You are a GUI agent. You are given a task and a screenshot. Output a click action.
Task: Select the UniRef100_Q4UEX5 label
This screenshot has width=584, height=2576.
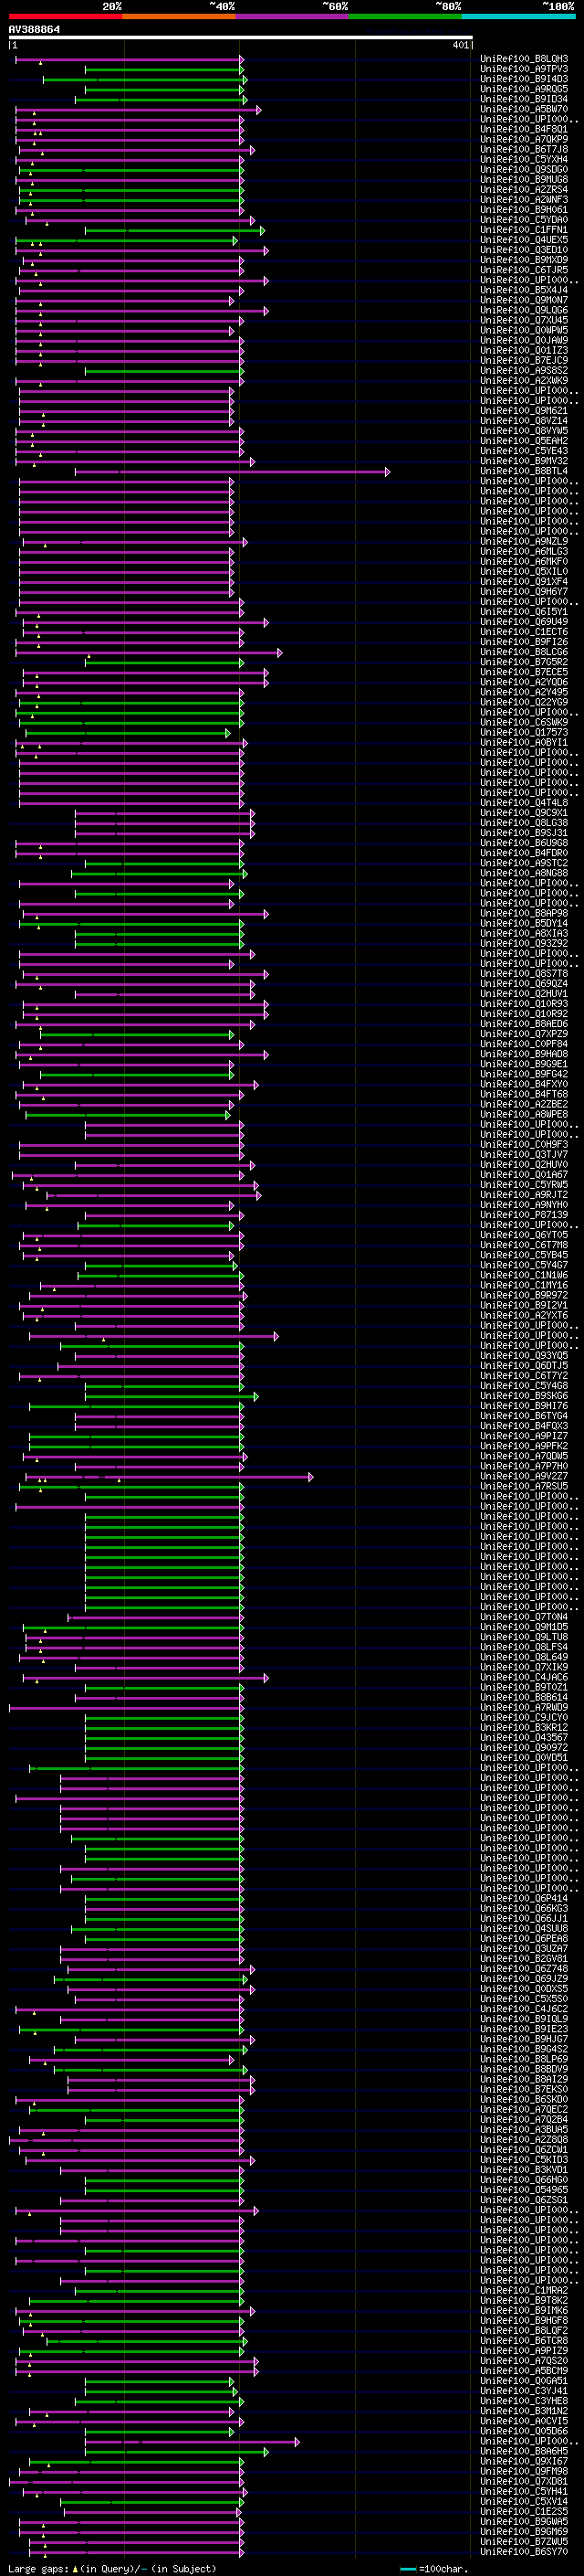pos(523,240)
